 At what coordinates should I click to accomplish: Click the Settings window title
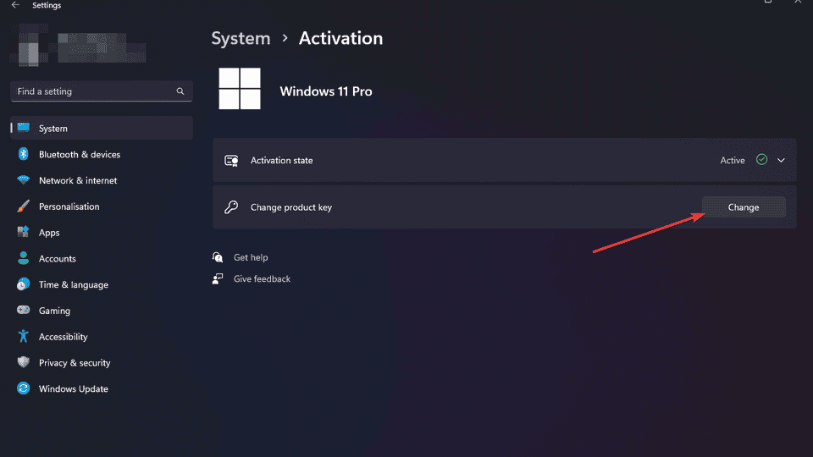(47, 5)
